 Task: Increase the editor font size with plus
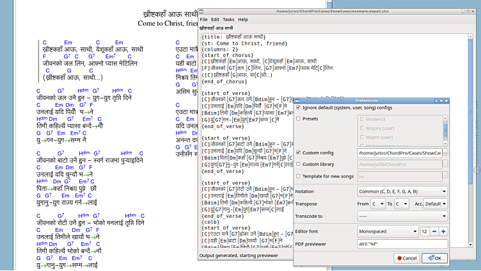[443, 231]
